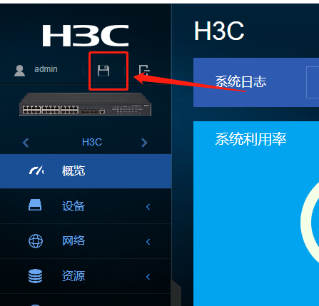
Task: Click the admin username text
Action: pos(46,69)
